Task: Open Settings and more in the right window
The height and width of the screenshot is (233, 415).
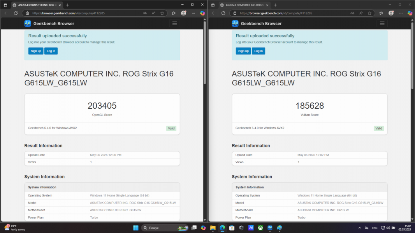Action: 401,13
